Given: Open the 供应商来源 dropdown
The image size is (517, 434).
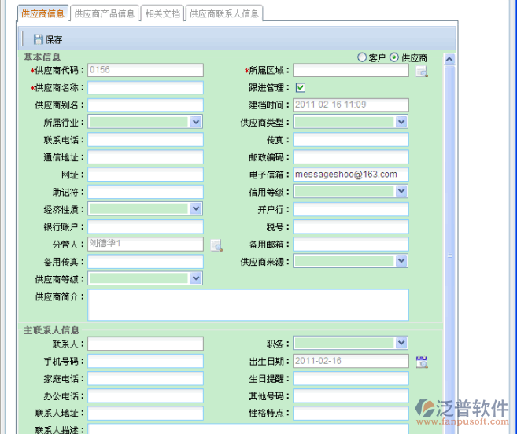Looking at the screenshot, I should click(401, 260).
